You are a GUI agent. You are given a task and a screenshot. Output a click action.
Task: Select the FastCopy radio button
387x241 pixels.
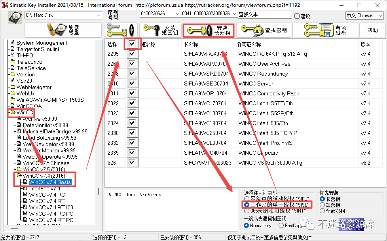281,226
